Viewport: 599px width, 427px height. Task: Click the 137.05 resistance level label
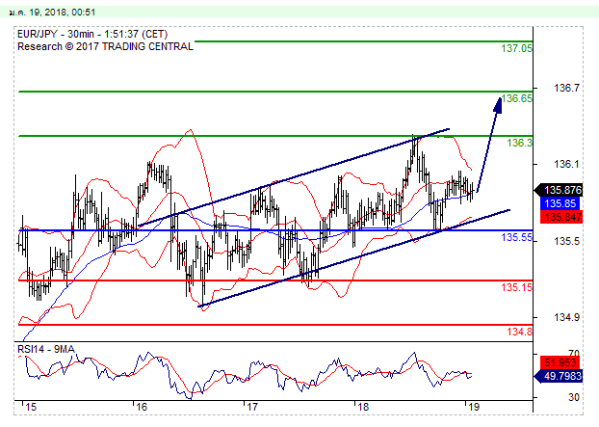pyautogui.click(x=518, y=48)
